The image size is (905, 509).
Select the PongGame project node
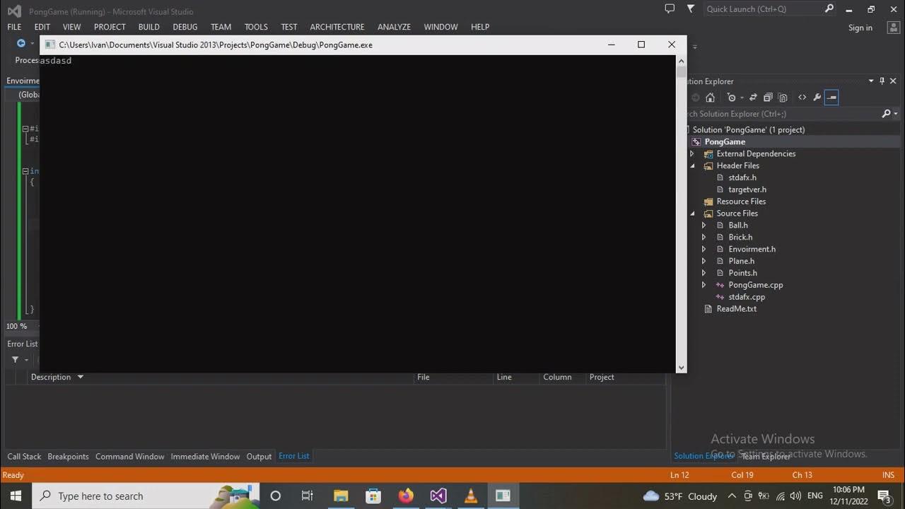pyautogui.click(x=725, y=141)
